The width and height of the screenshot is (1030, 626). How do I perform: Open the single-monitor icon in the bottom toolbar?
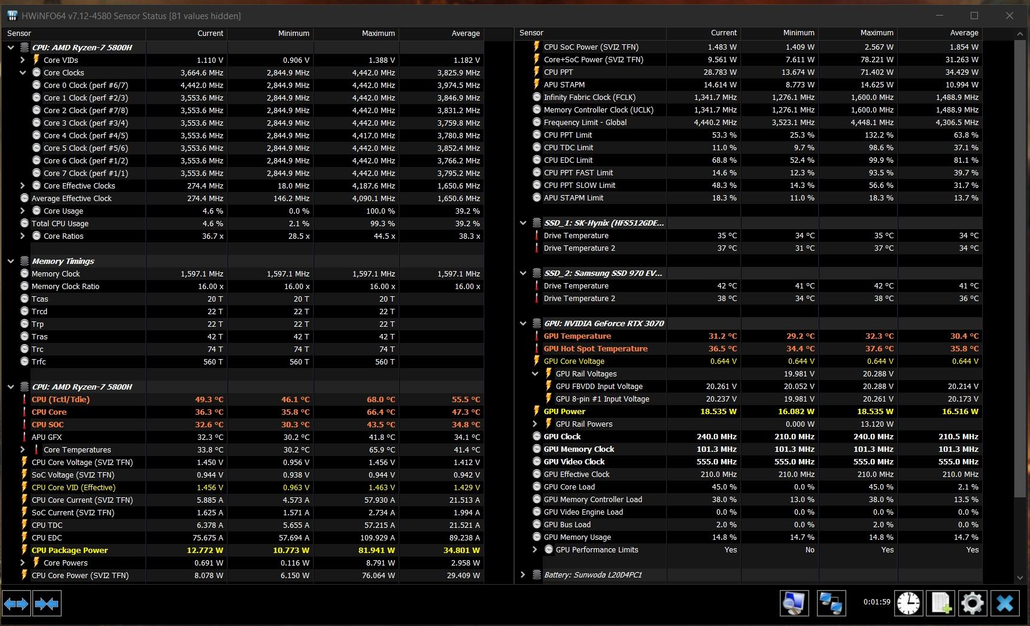pyautogui.click(x=794, y=603)
